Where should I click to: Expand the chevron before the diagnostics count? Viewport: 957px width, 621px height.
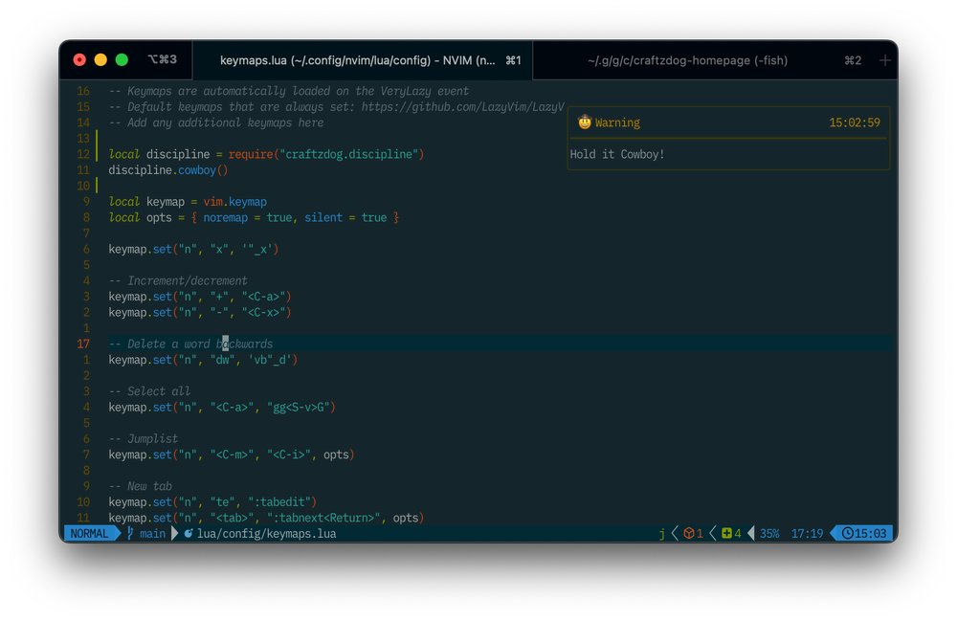674,533
